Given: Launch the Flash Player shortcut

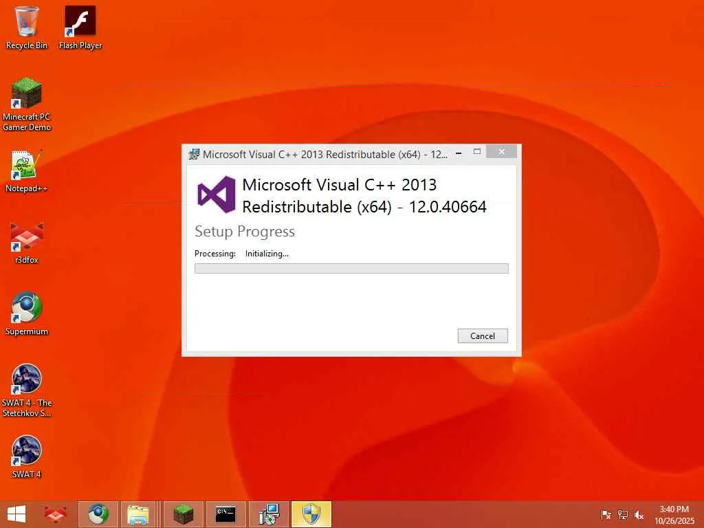Looking at the screenshot, I should (80, 27).
